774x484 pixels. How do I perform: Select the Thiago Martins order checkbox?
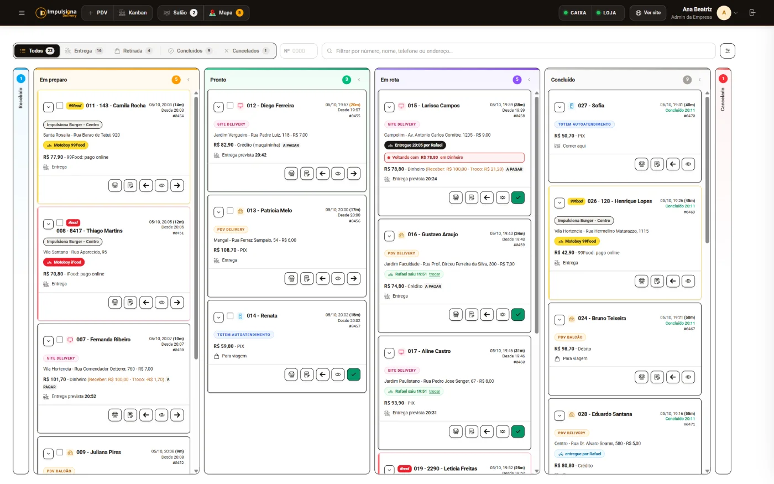(60, 223)
